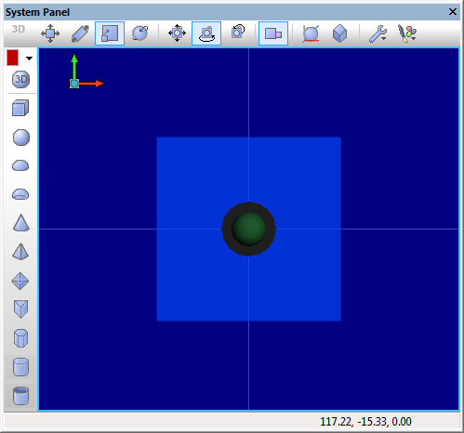Viewport: 464px width, 433px height.
Task: Click the grayed 3D label in toolbar
Action: coord(19,29)
